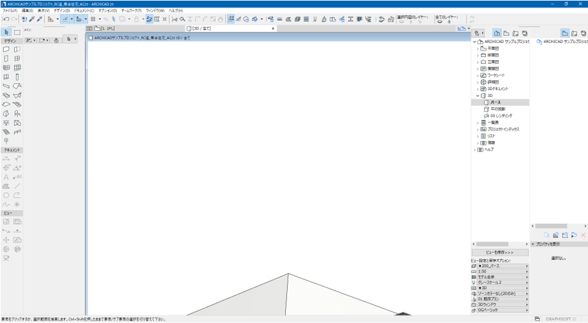Open the 編集(E) menu
The width and height of the screenshot is (588, 323).
tap(27, 11)
